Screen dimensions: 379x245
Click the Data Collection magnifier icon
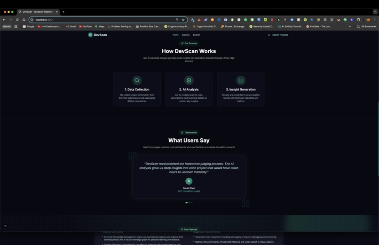pos(137,80)
